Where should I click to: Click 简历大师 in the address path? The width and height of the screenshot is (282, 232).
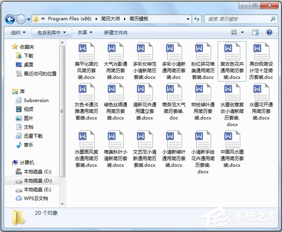tap(110, 19)
